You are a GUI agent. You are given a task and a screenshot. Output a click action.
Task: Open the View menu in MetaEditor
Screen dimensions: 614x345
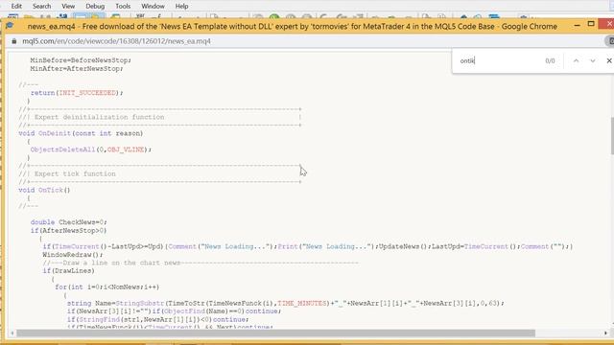[x=68, y=7]
